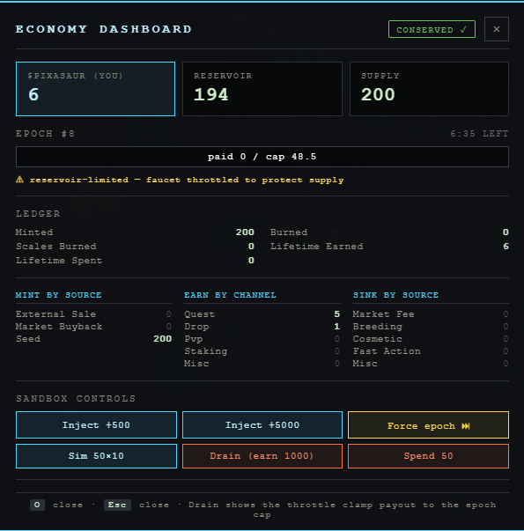Click the O key hint badge
Screen dimensions: 524x531
coord(37,505)
